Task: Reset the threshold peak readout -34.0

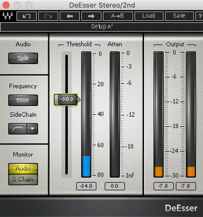Action: [x=86, y=186]
